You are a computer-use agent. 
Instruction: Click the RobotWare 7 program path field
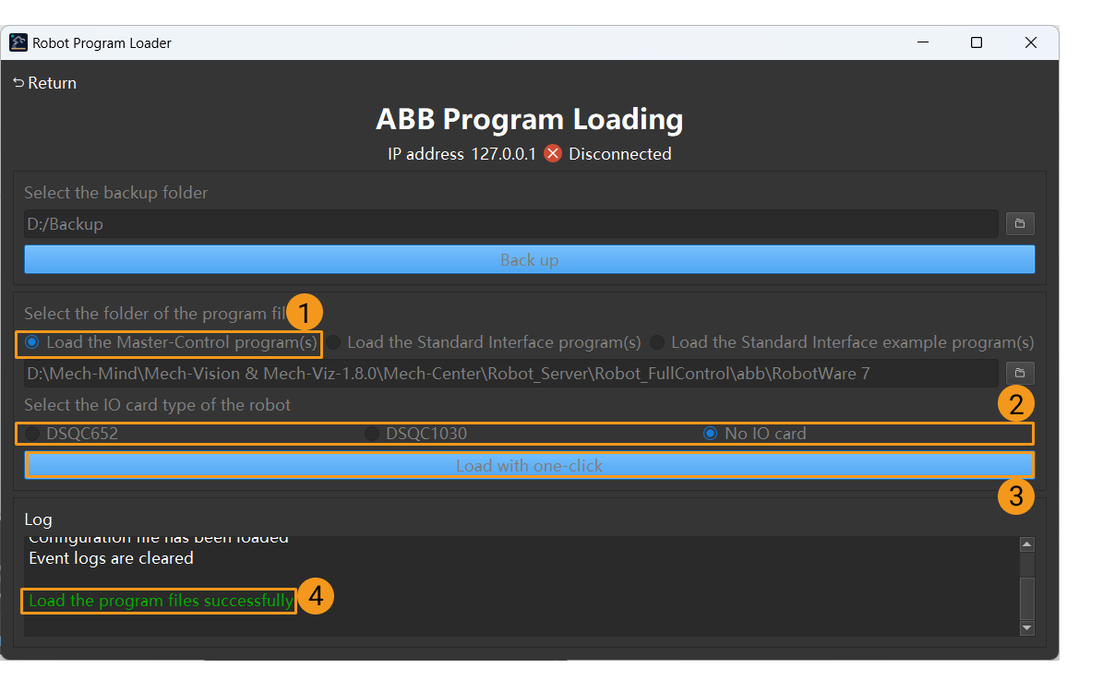pyautogui.click(x=508, y=373)
